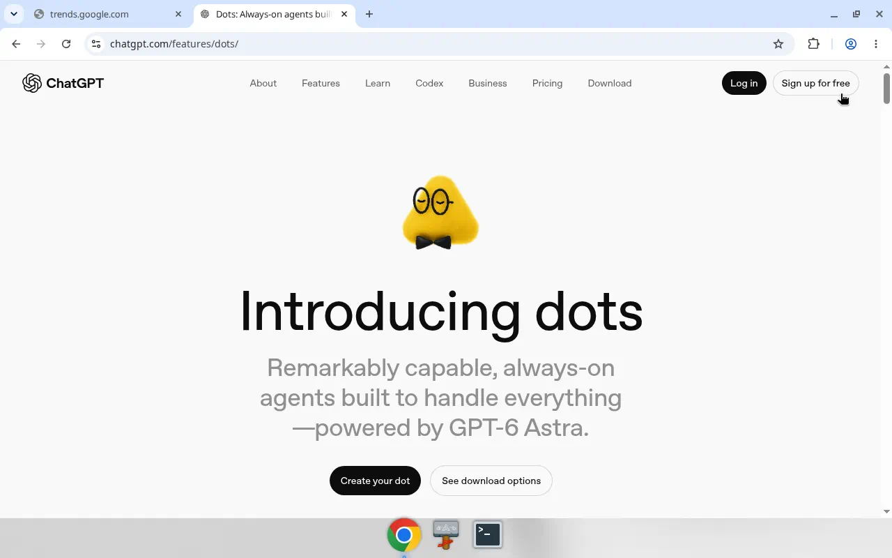892x558 pixels.
Task: Open the Business menu item
Action: pyautogui.click(x=488, y=83)
